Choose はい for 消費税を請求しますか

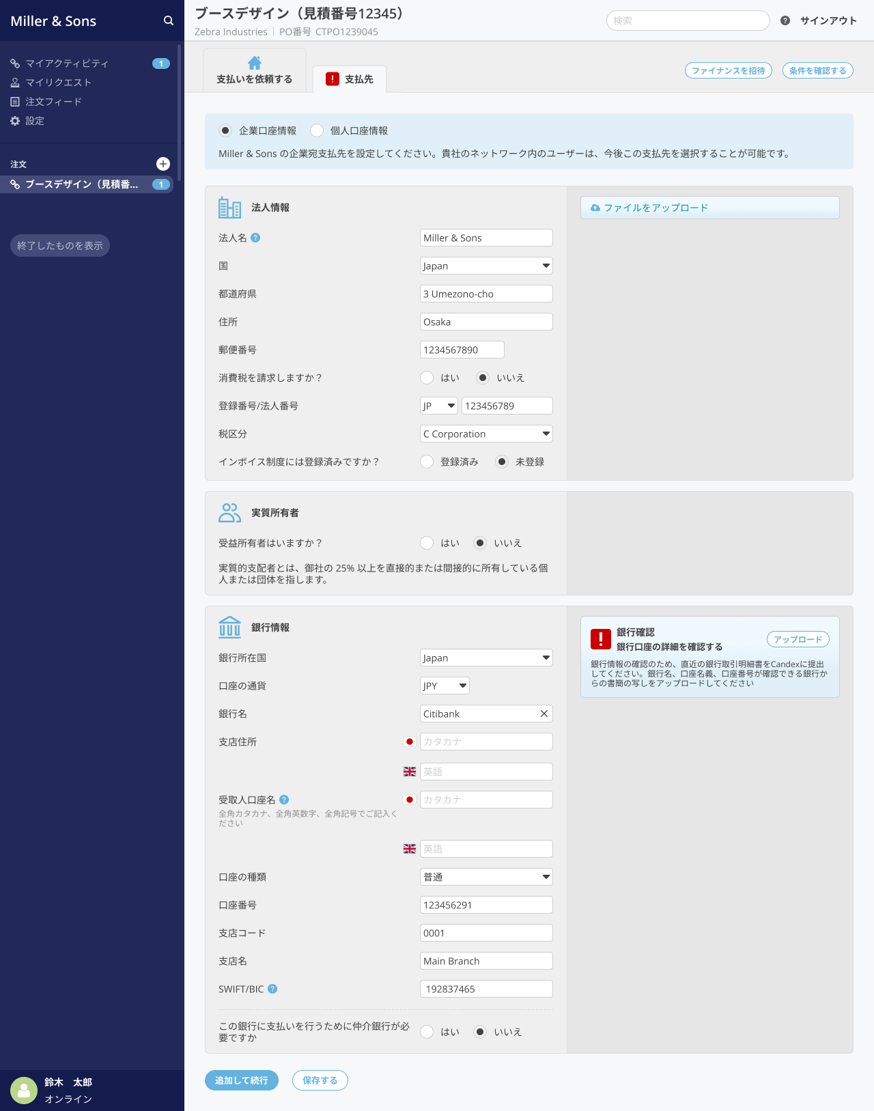(427, 378)
